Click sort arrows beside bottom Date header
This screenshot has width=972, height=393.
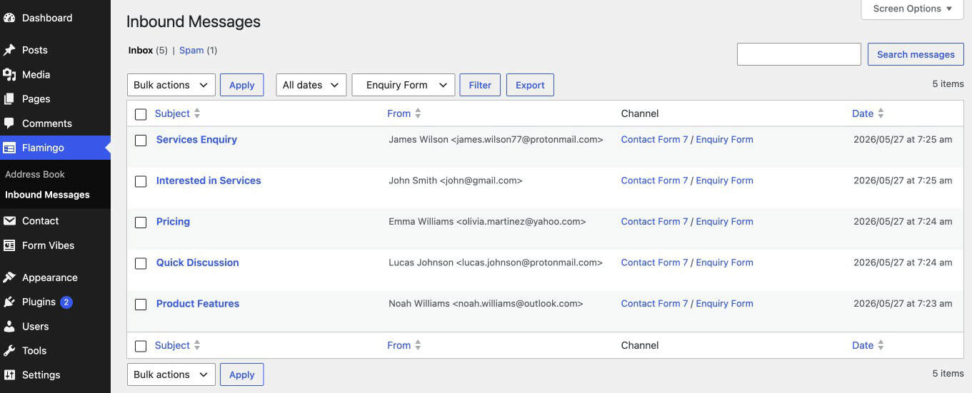881,345
